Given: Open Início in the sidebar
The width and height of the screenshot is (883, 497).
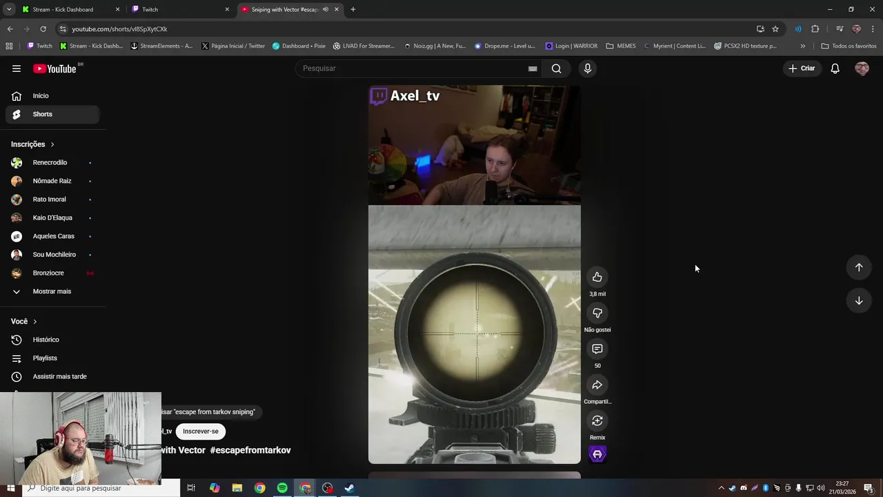Looking at the screenshot, I should point(52,96).
